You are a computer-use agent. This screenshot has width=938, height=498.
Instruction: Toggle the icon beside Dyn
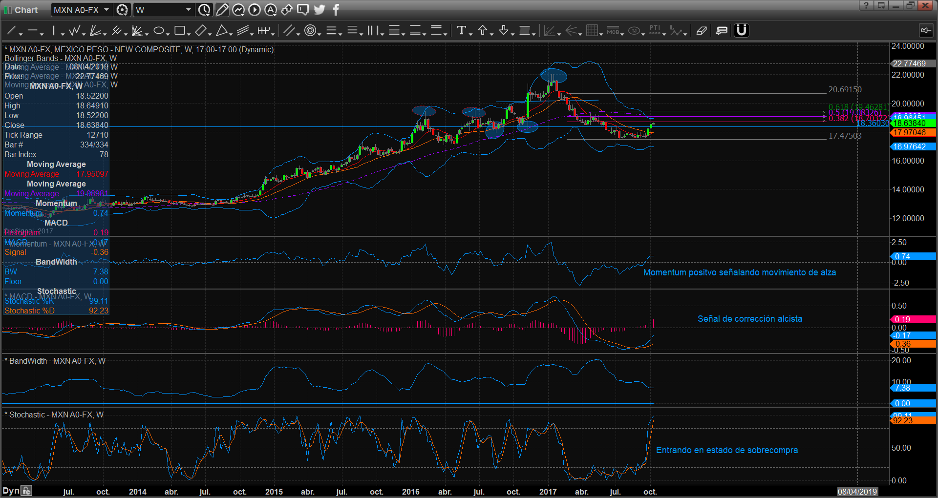tap(27, 491)
